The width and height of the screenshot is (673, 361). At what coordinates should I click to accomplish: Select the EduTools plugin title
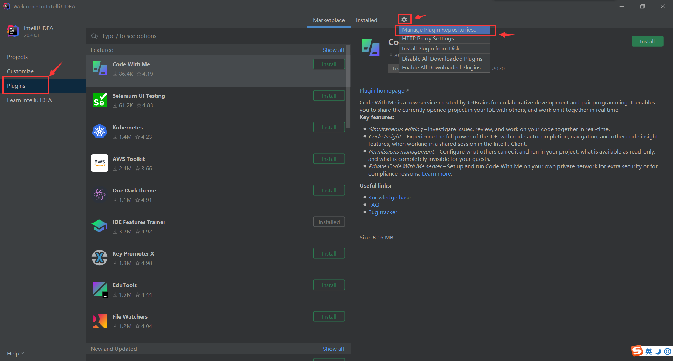click(124, 285)
